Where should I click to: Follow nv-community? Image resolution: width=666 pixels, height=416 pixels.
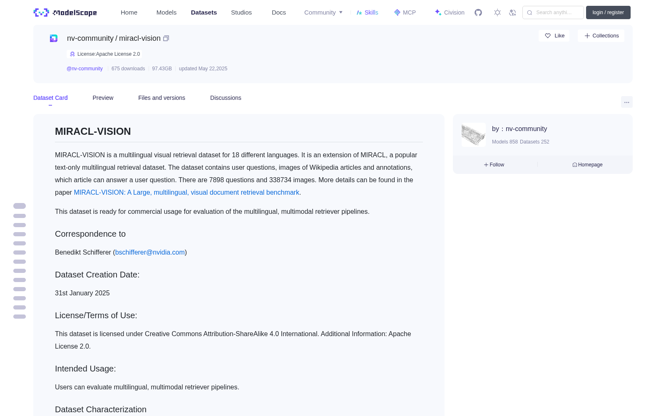point(494,165)
